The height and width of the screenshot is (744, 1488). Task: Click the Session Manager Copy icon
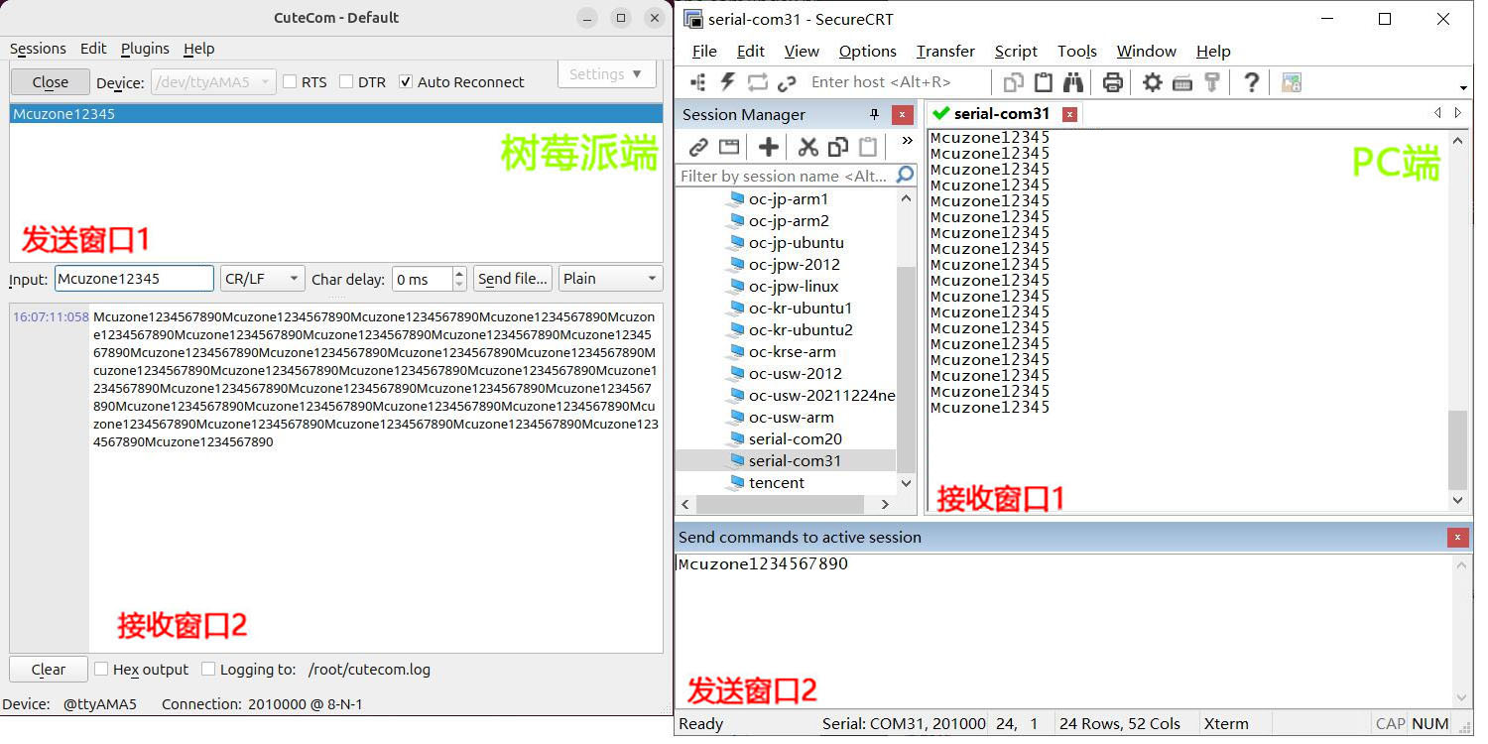(x=838, y=148)
